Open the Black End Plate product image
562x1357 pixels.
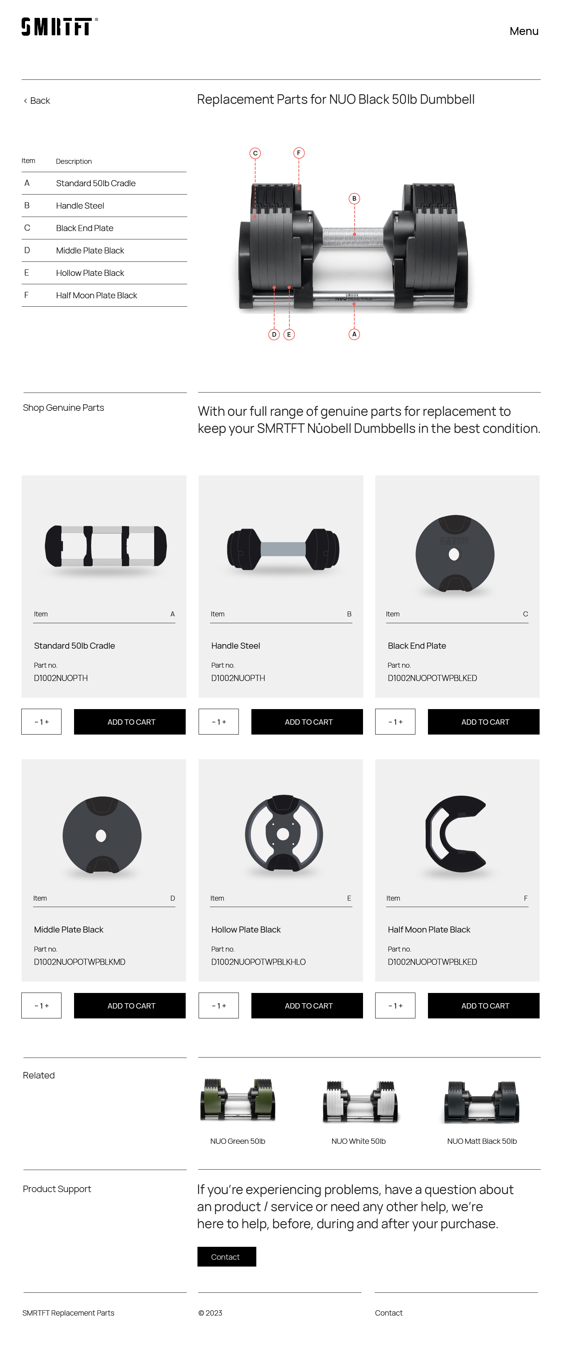(455, 554)
